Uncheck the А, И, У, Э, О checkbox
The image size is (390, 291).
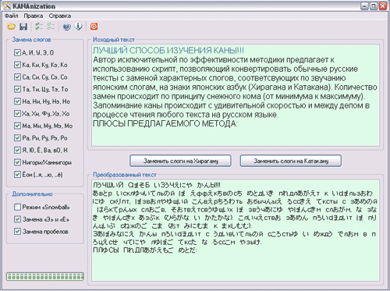17,52
